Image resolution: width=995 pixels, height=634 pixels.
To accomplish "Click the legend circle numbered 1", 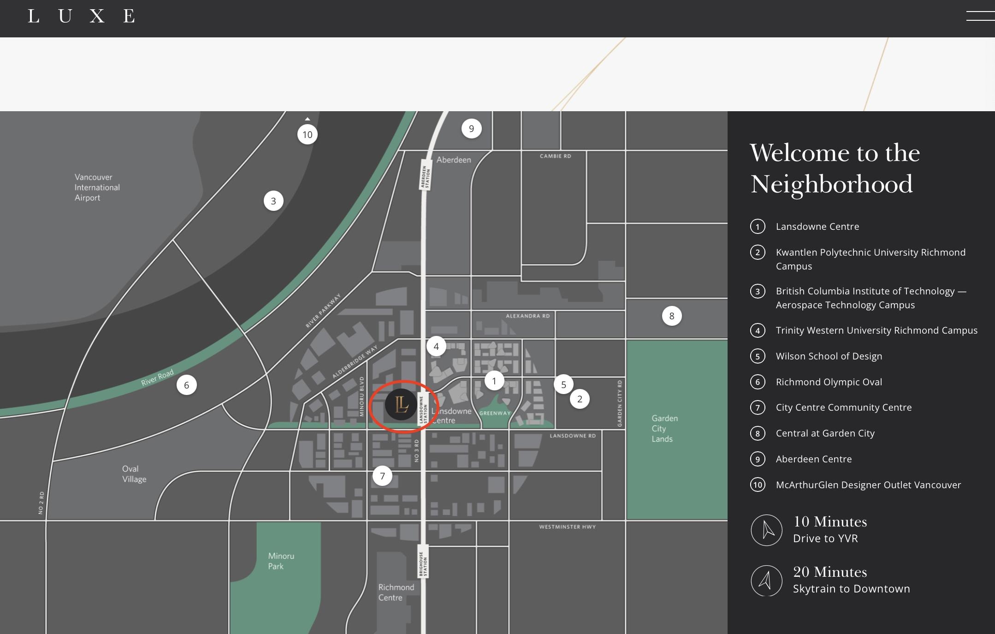I will [x=758, y=227].
